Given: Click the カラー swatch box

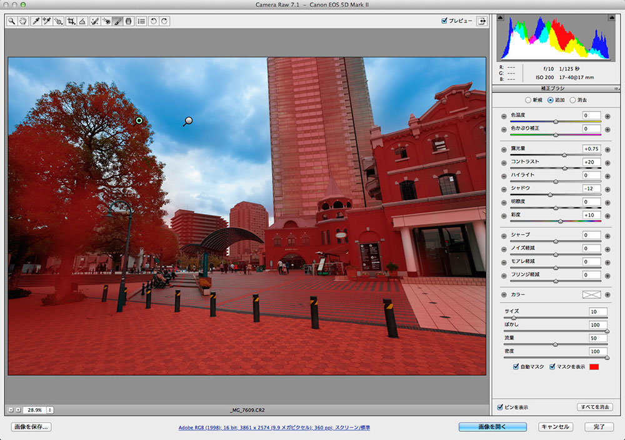Looking at the screenshot, I should coord(591,295).
